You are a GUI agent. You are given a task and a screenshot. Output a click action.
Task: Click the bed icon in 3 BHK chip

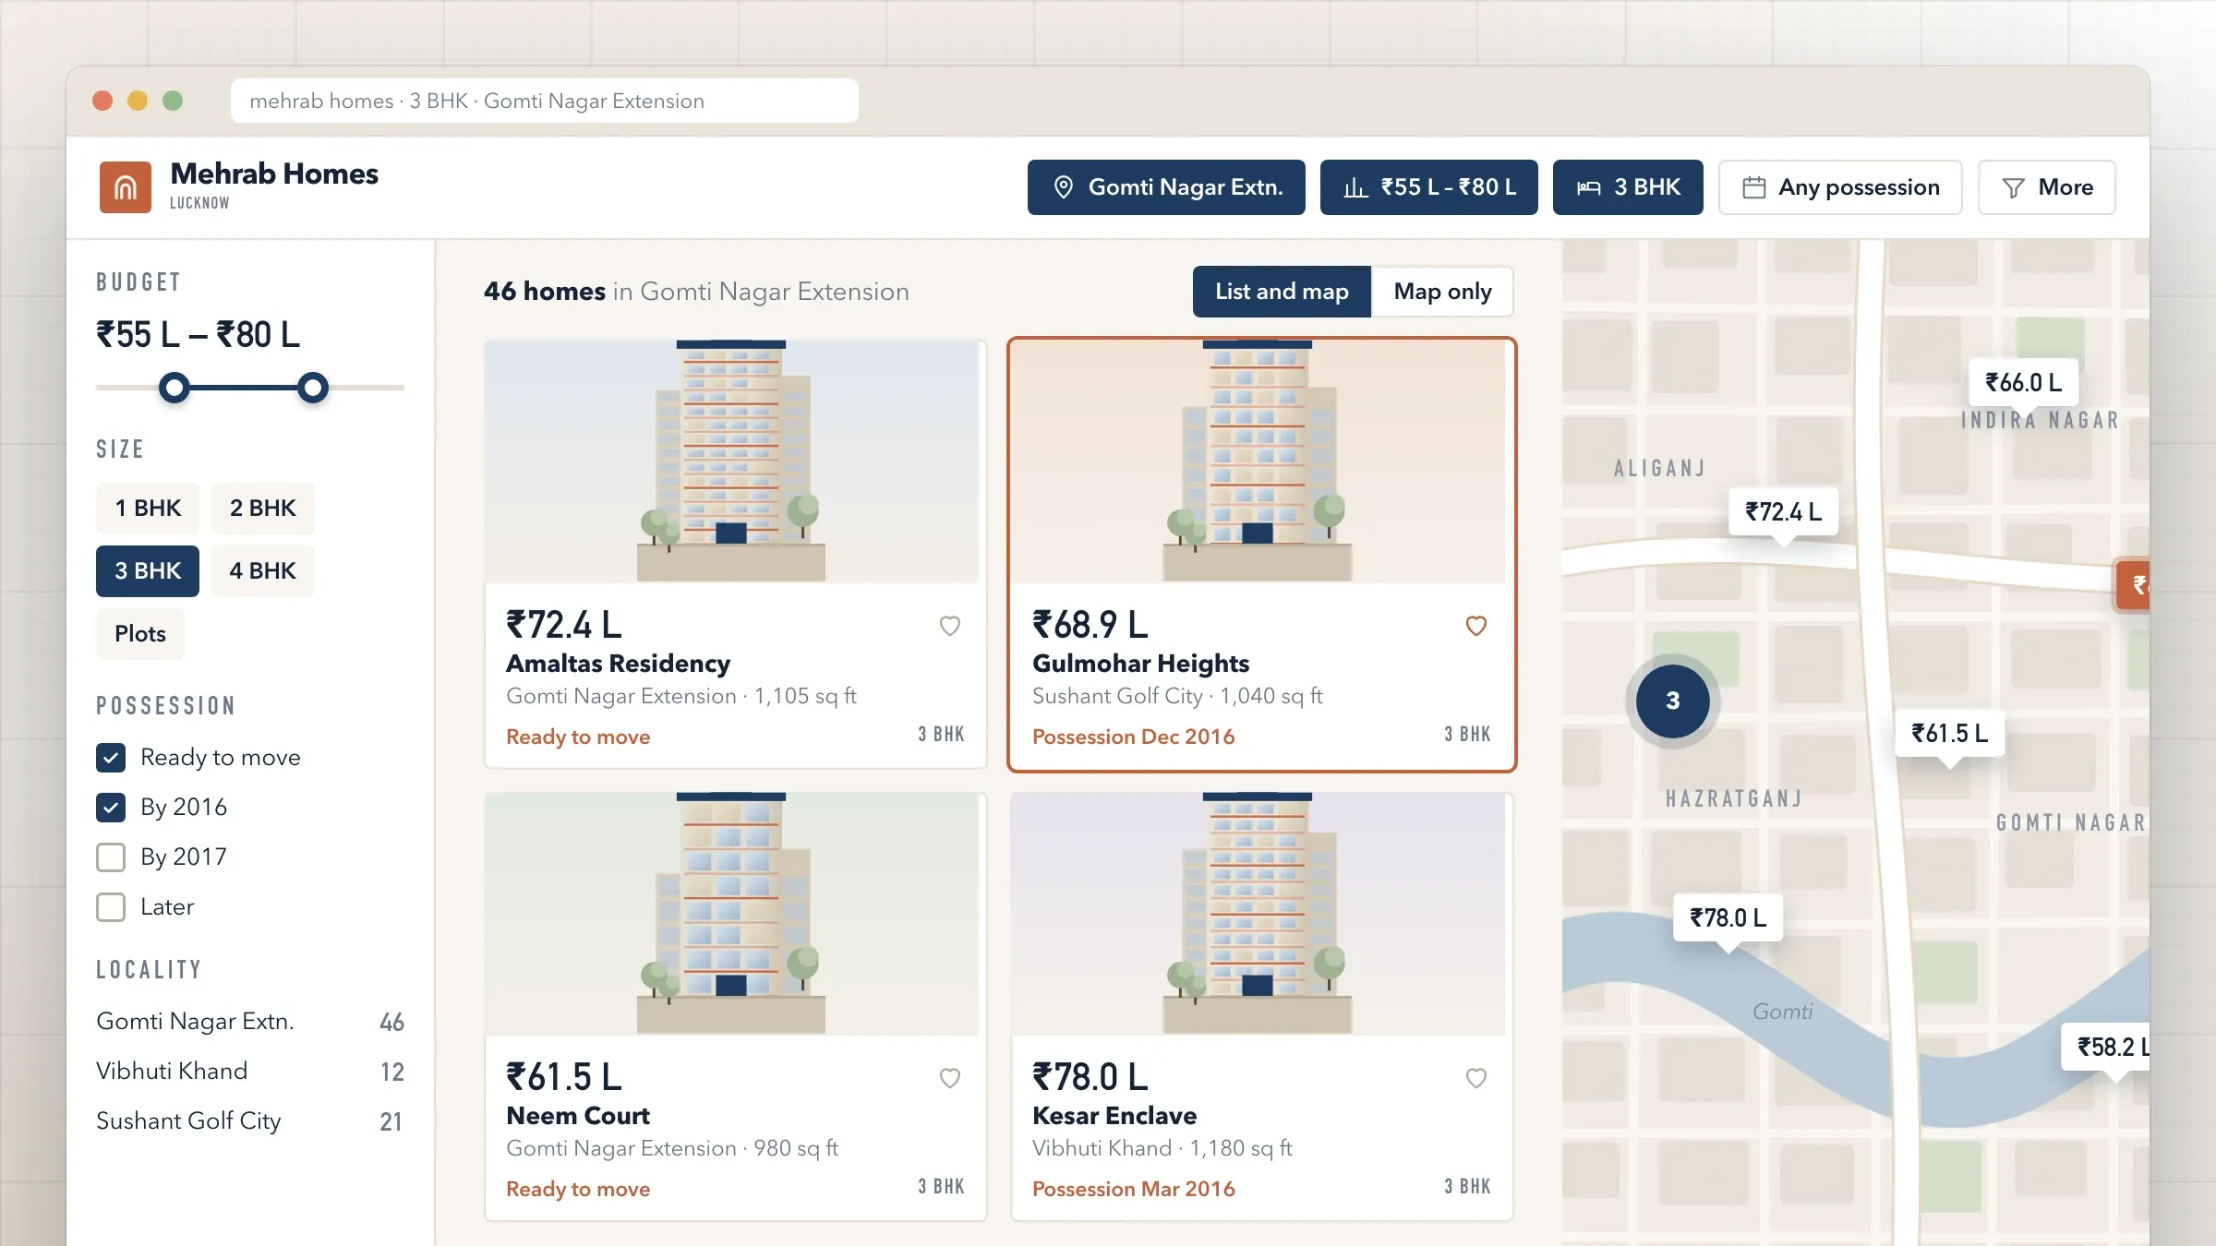point(1588,187)
